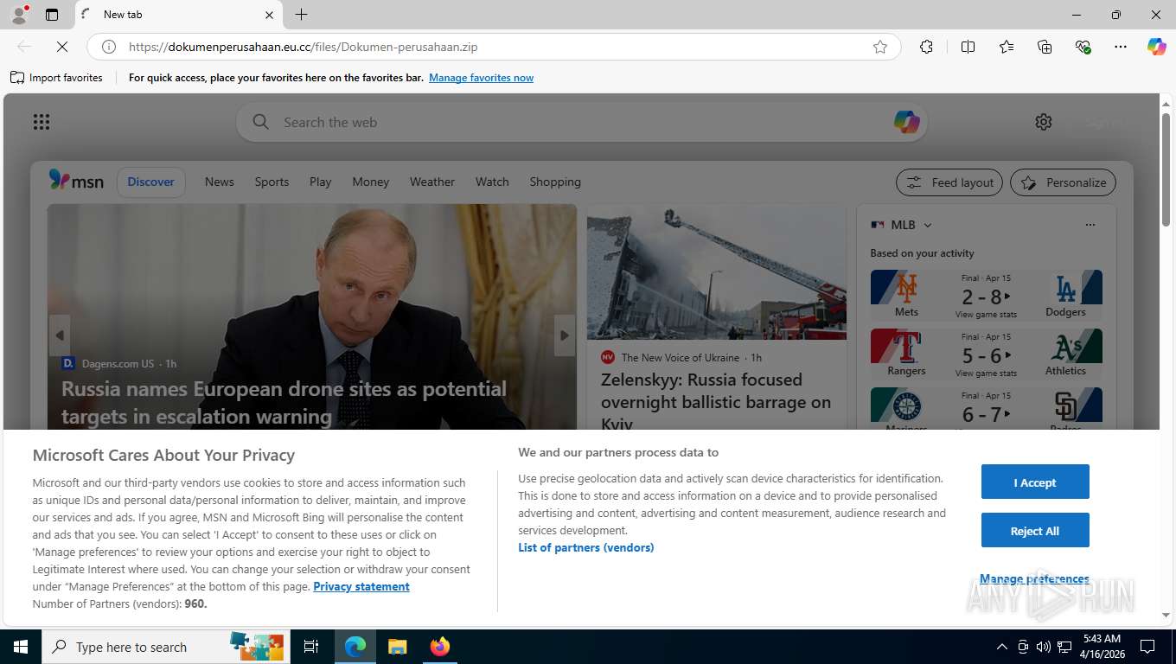Viewport: 1176px width, 664px height.
Task: Show previous story in the carousel
Action: [60, 335]
